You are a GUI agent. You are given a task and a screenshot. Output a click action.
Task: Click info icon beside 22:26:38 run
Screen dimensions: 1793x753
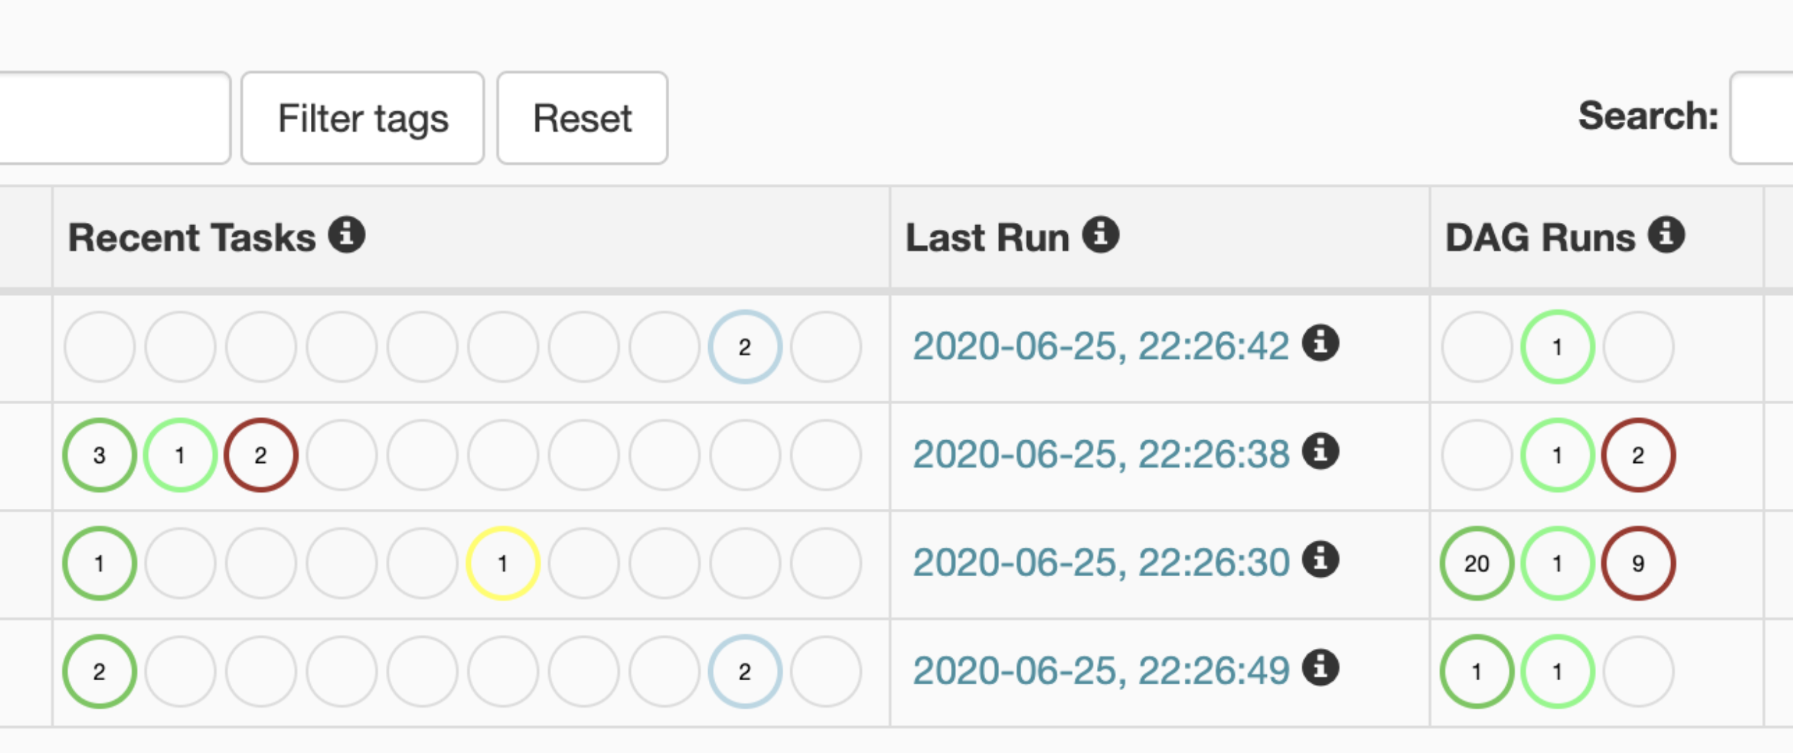(1321, 452)
